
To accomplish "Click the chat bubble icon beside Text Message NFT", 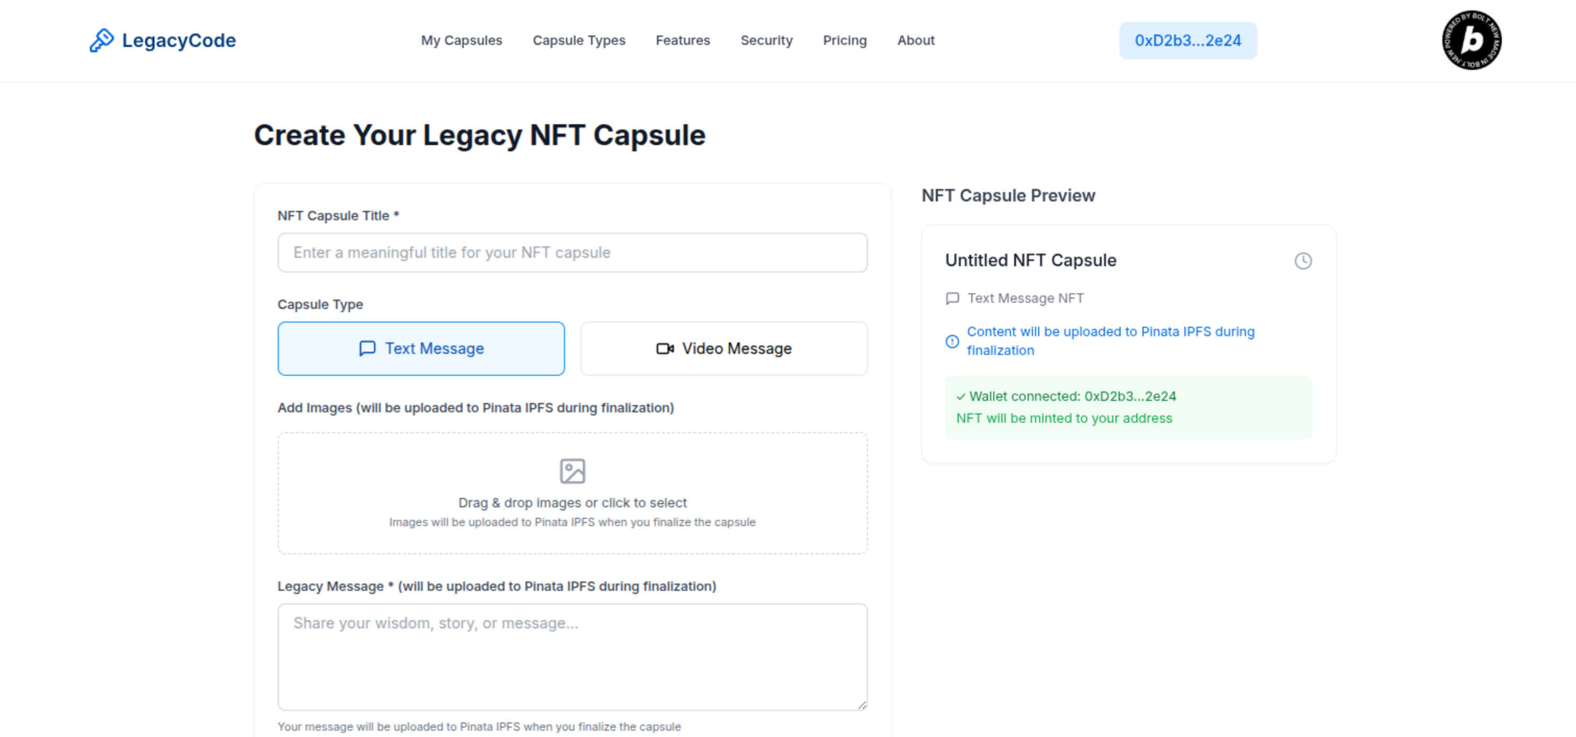I will point(952,299).
